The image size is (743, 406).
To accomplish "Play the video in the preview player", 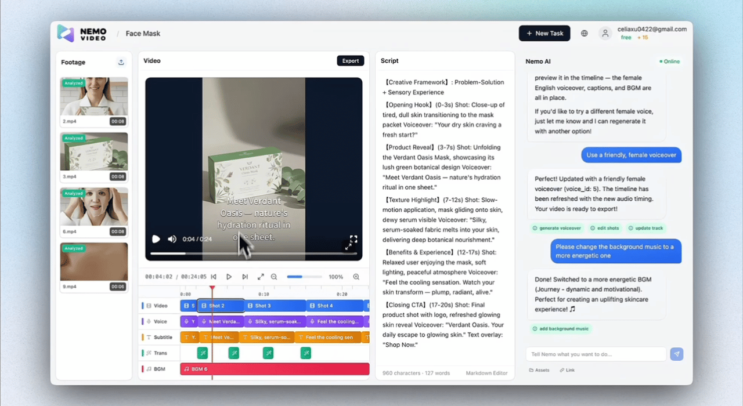I will pos(156,239).
